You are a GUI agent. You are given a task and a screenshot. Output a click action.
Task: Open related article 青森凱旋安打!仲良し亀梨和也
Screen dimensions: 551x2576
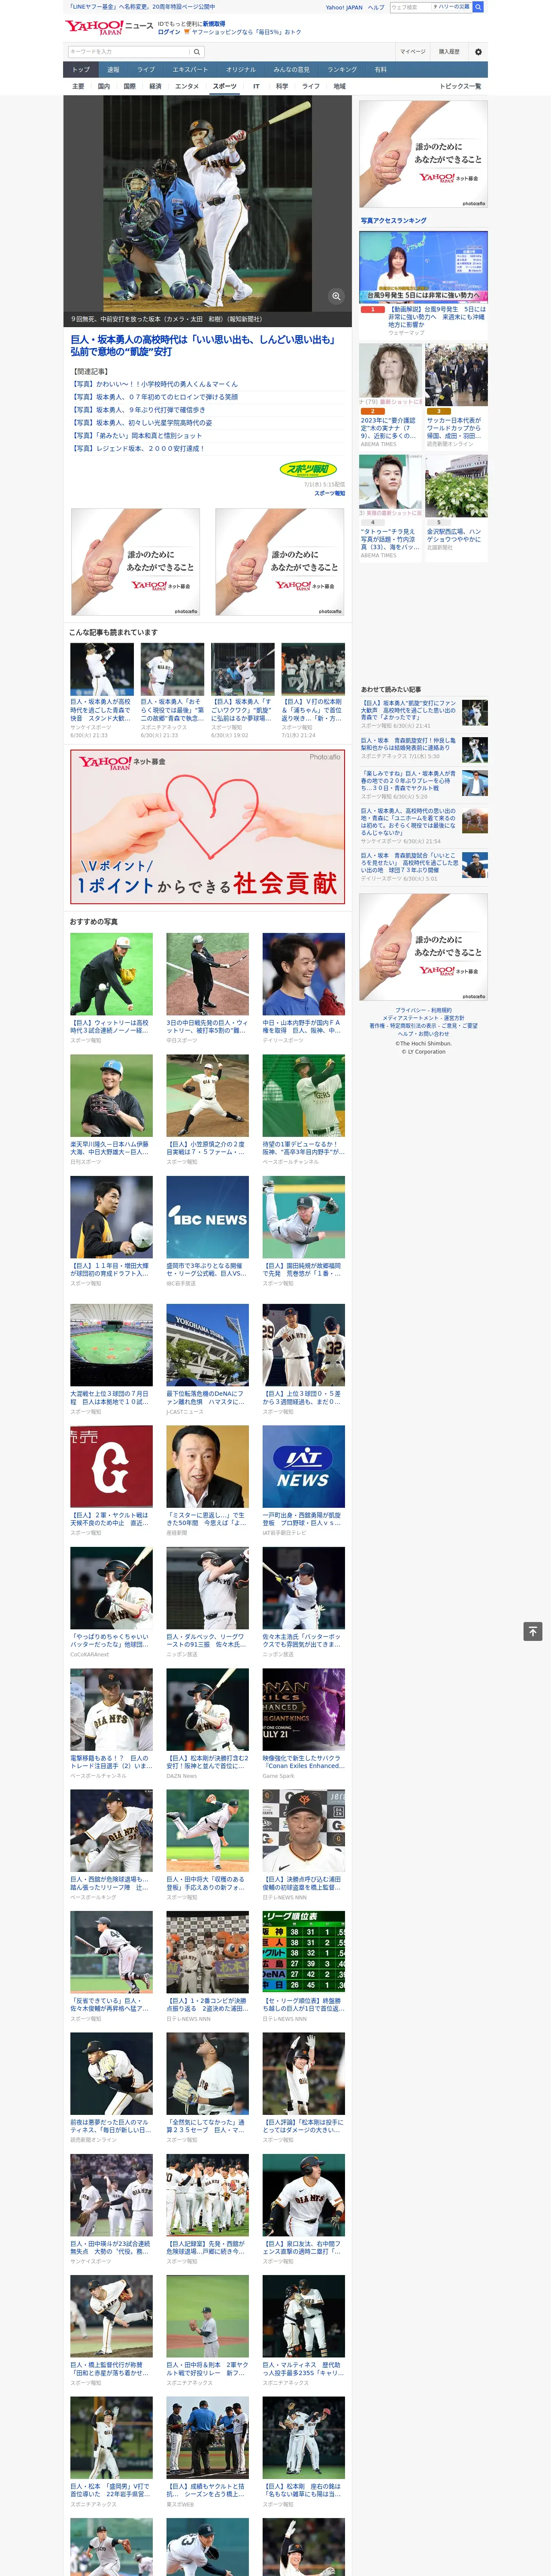pyautogui.click(x=408, y=744)
